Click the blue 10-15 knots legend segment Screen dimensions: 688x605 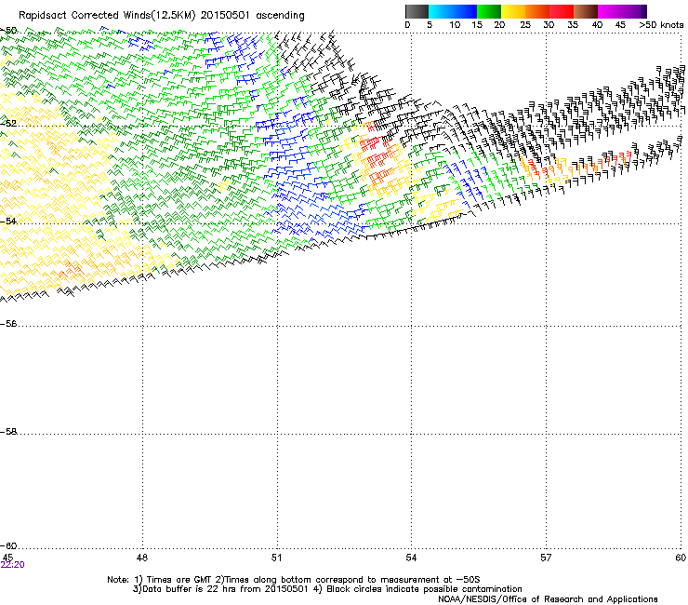(465, 11)
